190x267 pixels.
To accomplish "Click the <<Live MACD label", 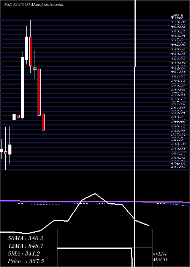I will click(x=160, y=257).
